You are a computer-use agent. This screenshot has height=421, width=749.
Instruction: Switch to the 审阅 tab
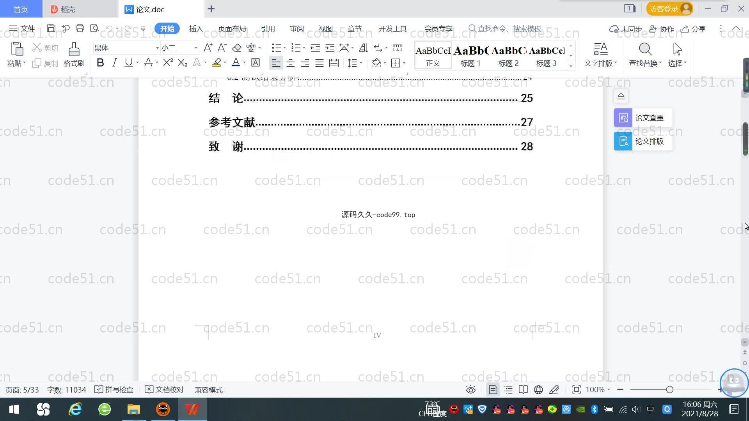point(297,28)
